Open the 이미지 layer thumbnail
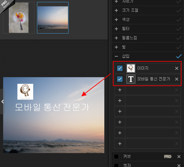184x167 pixels. coord(131,68)
